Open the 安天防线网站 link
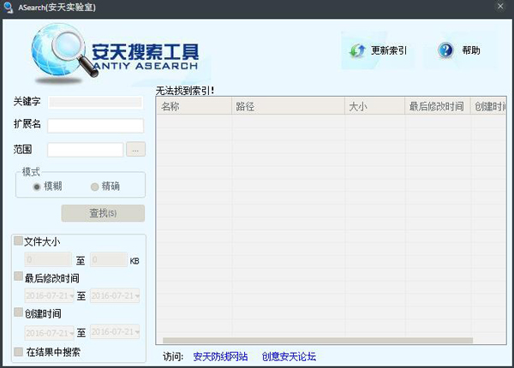 (x=220, y=356)
